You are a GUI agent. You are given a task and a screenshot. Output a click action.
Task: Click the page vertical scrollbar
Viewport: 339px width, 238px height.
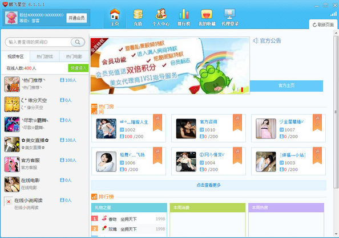pyautogui.click(x=336, y=112)
